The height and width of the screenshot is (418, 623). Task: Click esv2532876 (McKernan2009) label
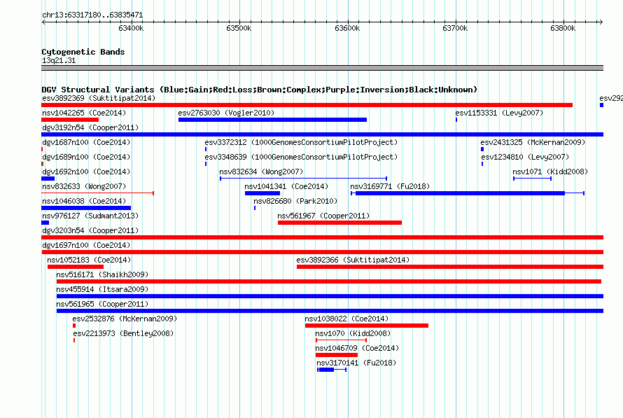(x=125, y=319)
